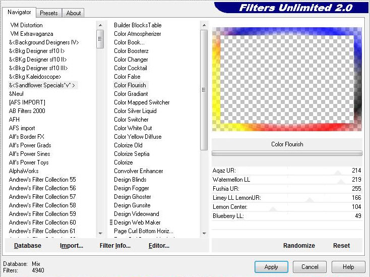Choose the Design Web Maker filter

coord(137,223)
